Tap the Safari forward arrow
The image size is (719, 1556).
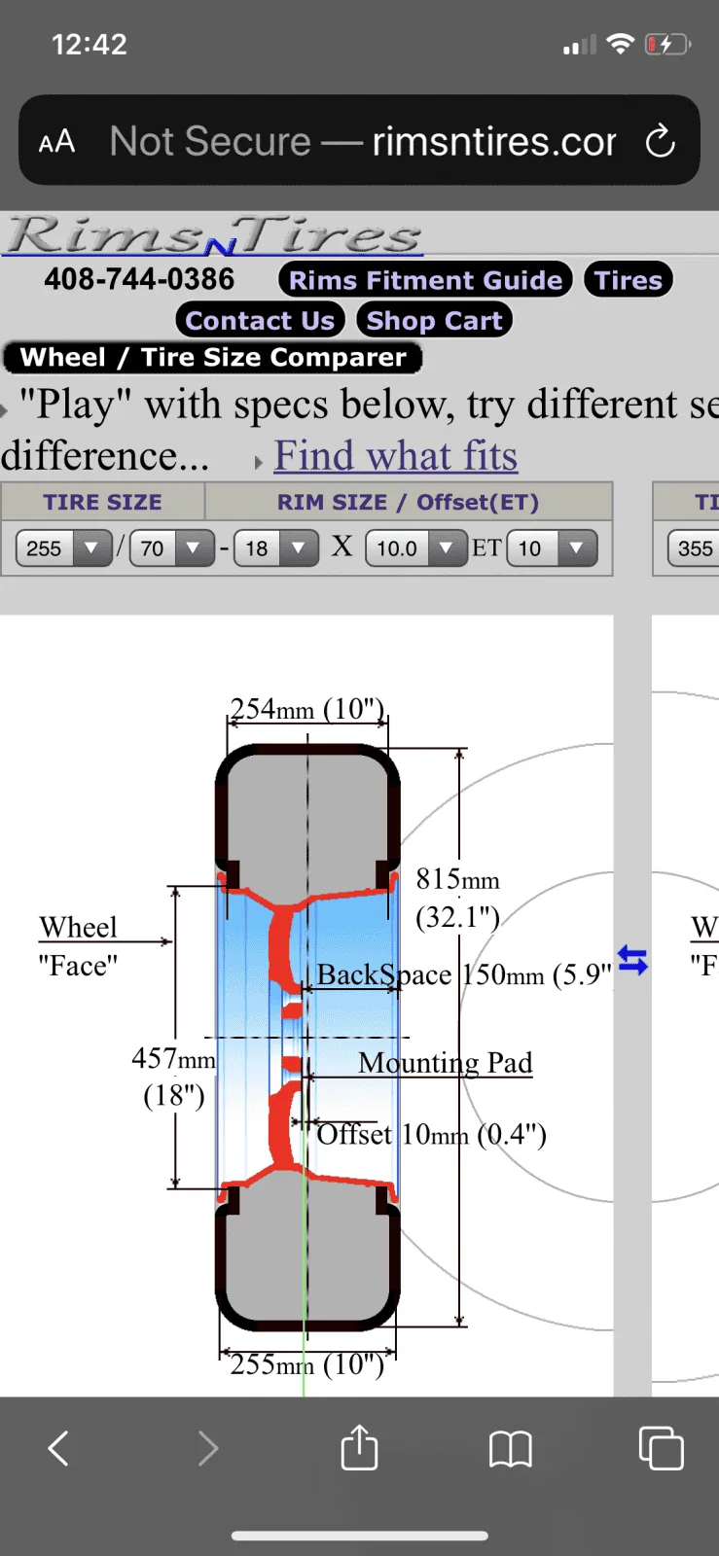[208, 1448]
